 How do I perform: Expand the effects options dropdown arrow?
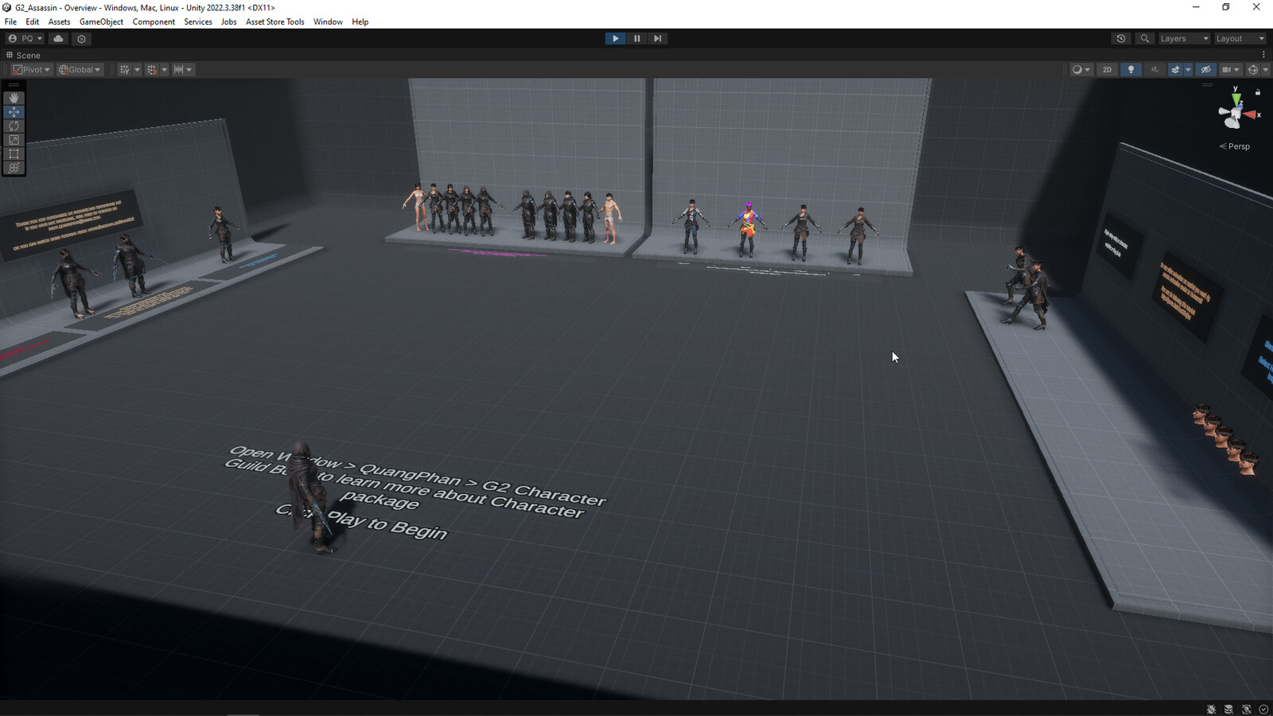pyautogui.click(x=1188, y=69)
